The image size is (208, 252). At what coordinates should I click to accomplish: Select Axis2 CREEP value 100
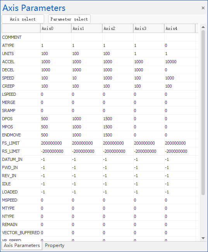pos(107,86)
